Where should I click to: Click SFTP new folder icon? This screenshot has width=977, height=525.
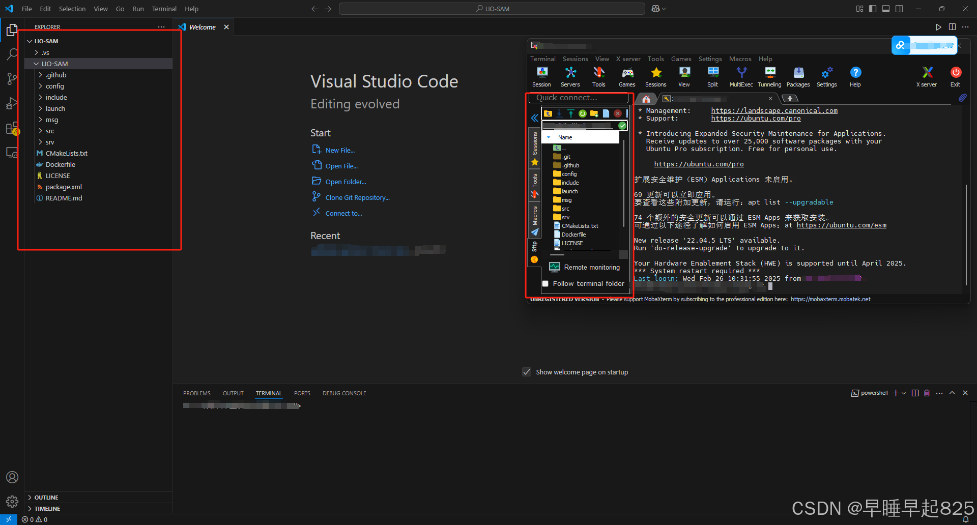point(594,113)
